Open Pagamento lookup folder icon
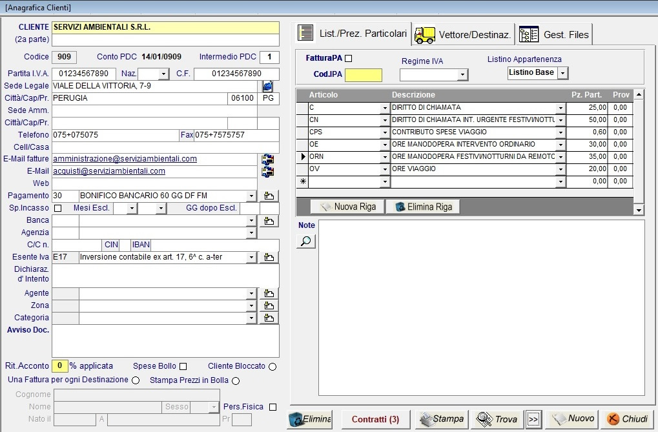 click(x=269, y=196)
